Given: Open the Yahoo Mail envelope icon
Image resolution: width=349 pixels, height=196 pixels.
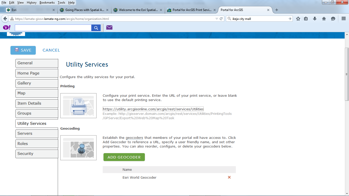Looking at the screenshot, I should click(x=109, y=28).
